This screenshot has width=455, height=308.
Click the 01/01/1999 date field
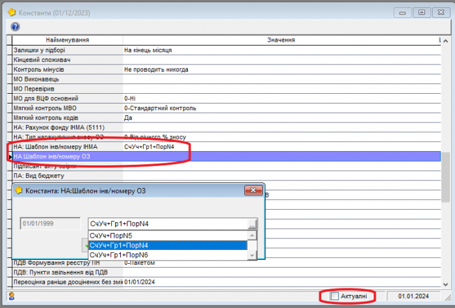point(50,223)
